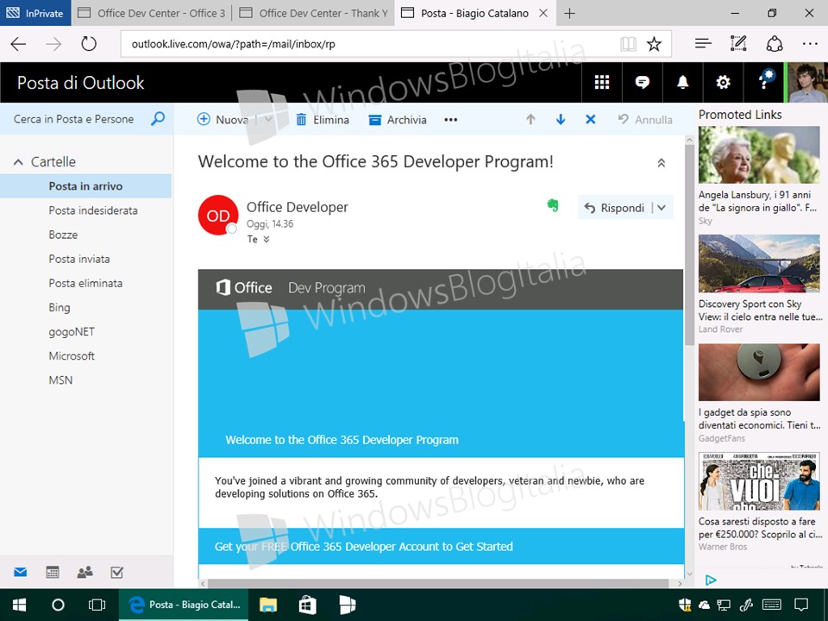Open the Posta eliminata folder
Screen dimensions: 828x621
85,283
